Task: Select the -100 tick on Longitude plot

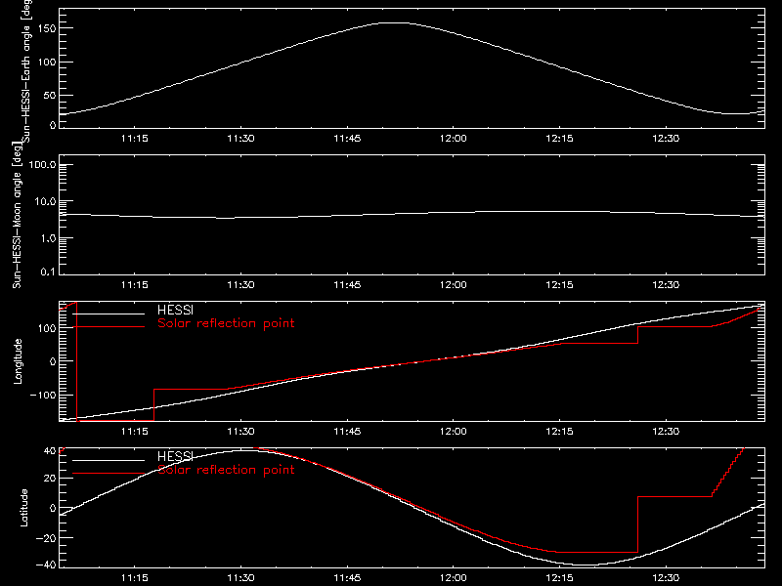Action: [43, 395]
